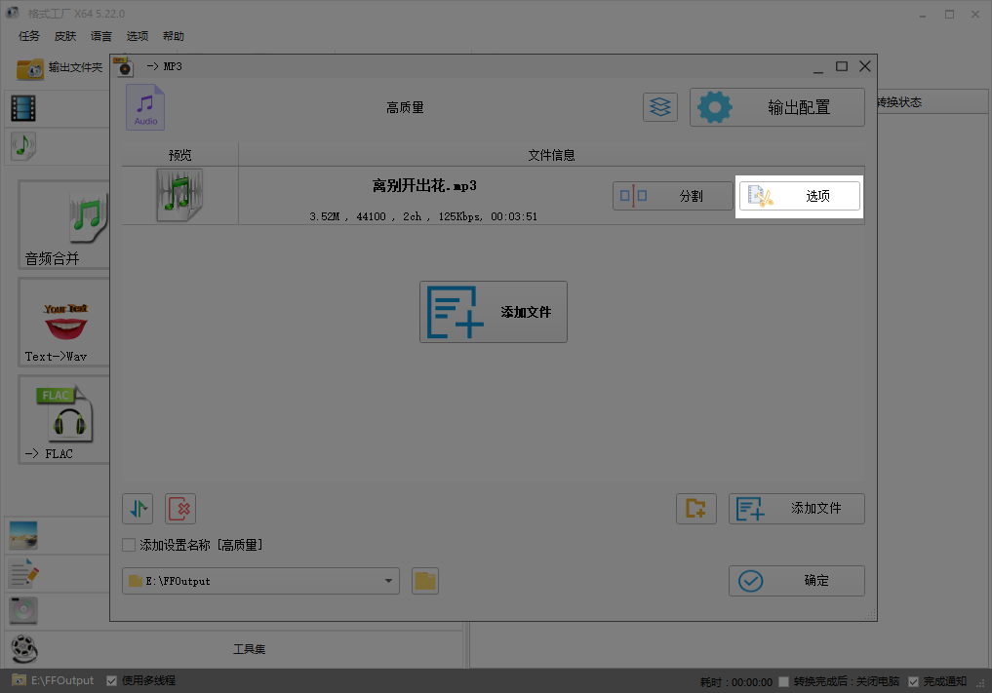Click the film reel 工具集 icon
This screenshot has height=693, width=992.
click(x=24, y=649)
